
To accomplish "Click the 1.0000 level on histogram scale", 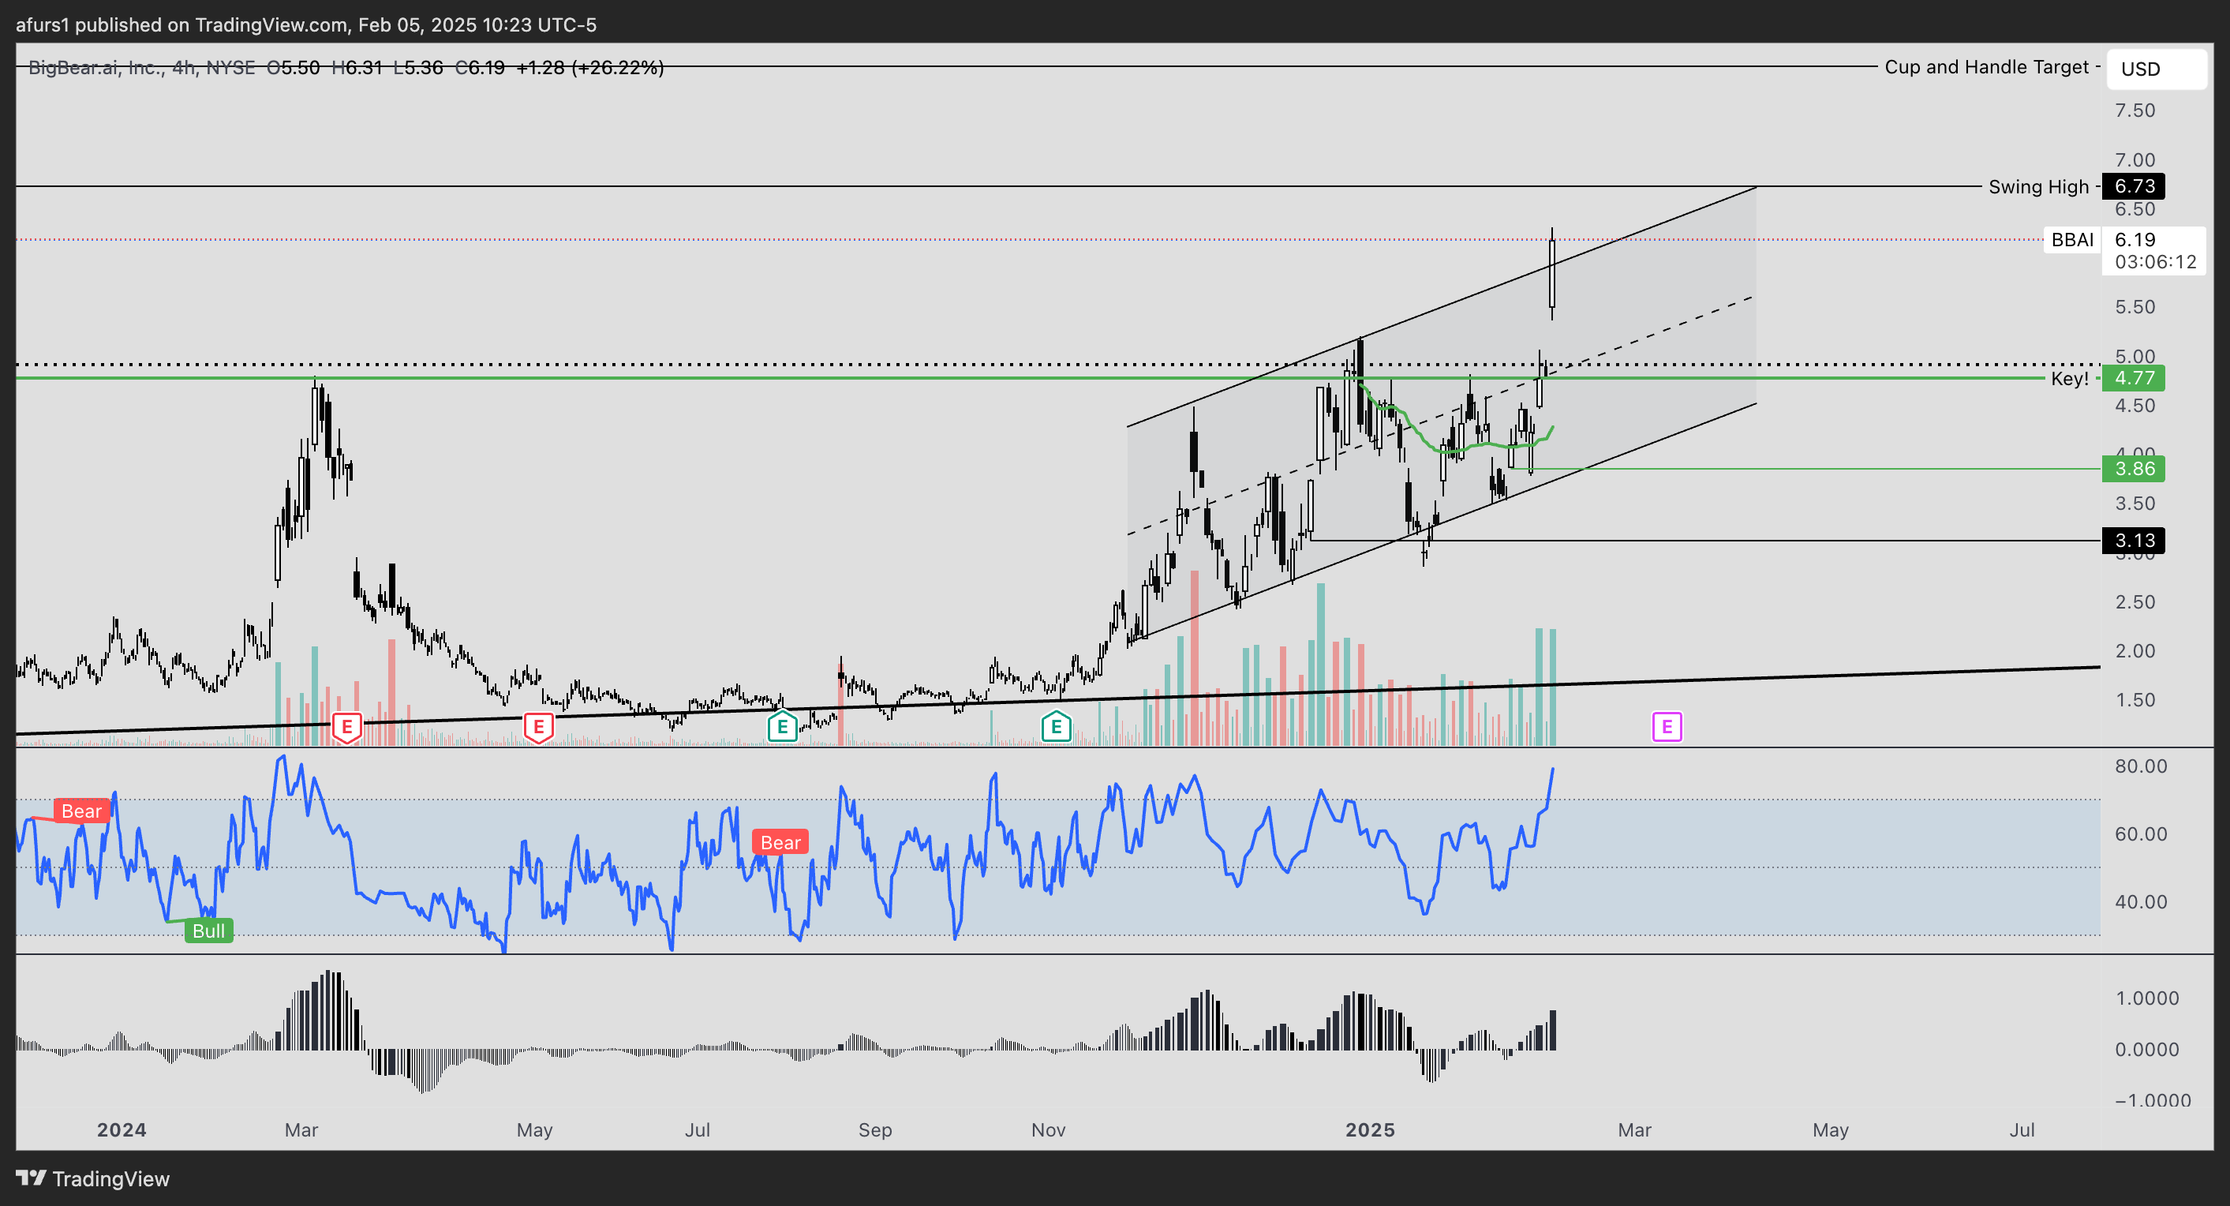I will [x=2146, y=998].
